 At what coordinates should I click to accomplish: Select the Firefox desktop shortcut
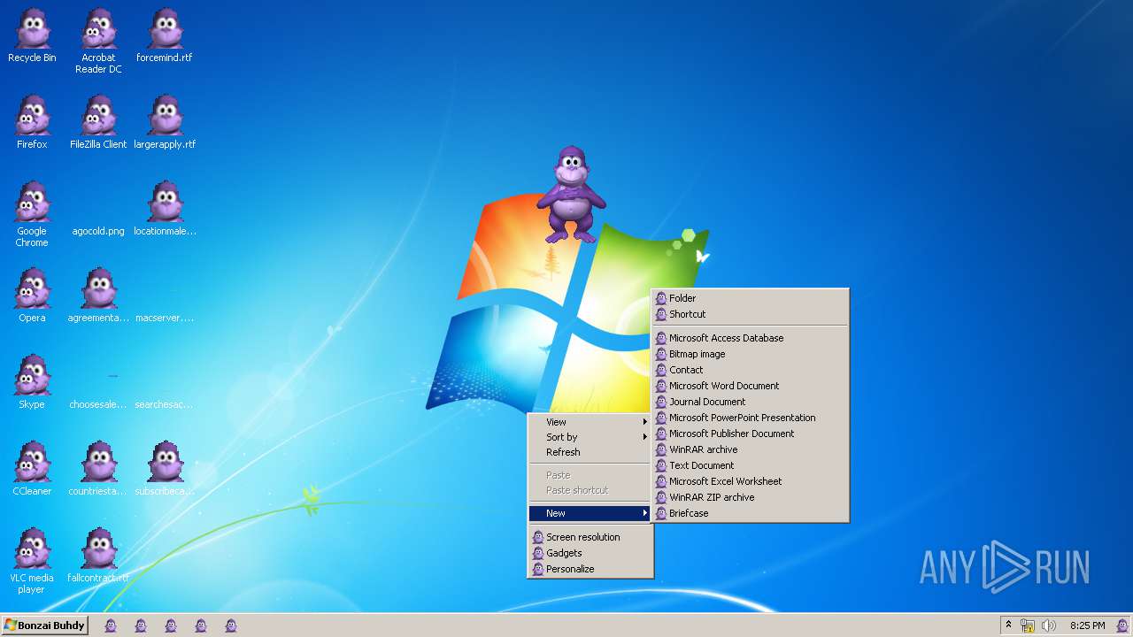pos(32,122)
